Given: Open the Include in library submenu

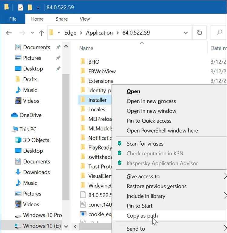Looking at the screenshot, I should coord(146,196).
